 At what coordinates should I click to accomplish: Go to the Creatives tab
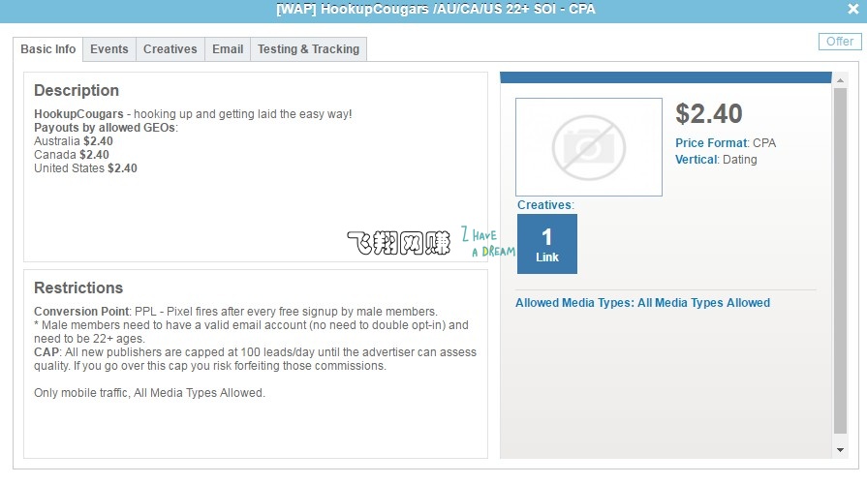tap(170, 49)
